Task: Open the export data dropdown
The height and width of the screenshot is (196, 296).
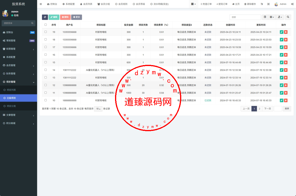Action: coord(280,17)
